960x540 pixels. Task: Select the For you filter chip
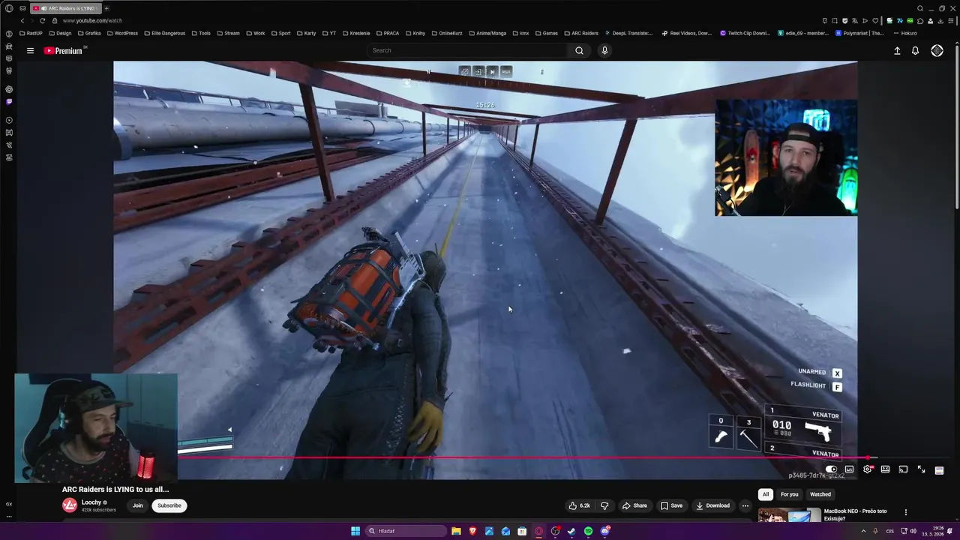(x=789, y=494)
